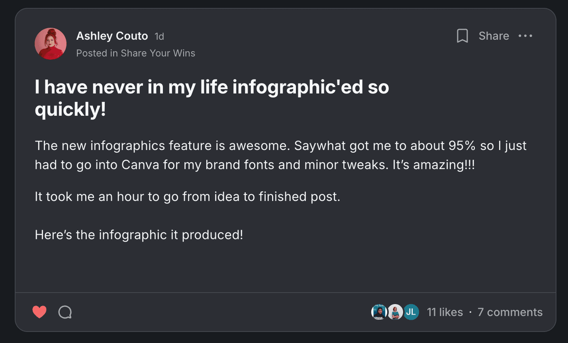Click the Share button
Screen dimensions: 568x343
click(x=494, y=35)
